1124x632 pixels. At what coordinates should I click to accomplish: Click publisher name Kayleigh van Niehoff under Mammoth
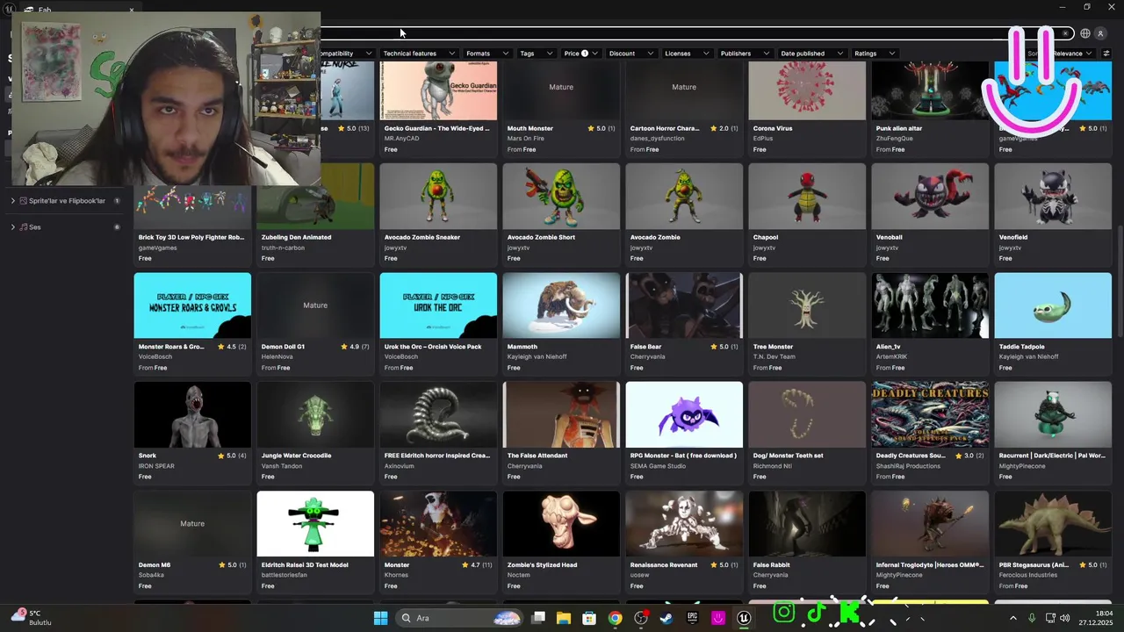(x=537, y=356)
